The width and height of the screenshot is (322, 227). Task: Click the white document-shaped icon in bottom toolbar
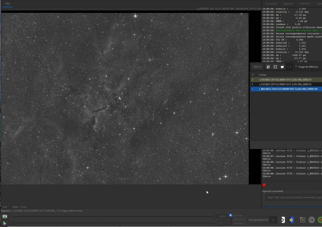click(283, 220)
